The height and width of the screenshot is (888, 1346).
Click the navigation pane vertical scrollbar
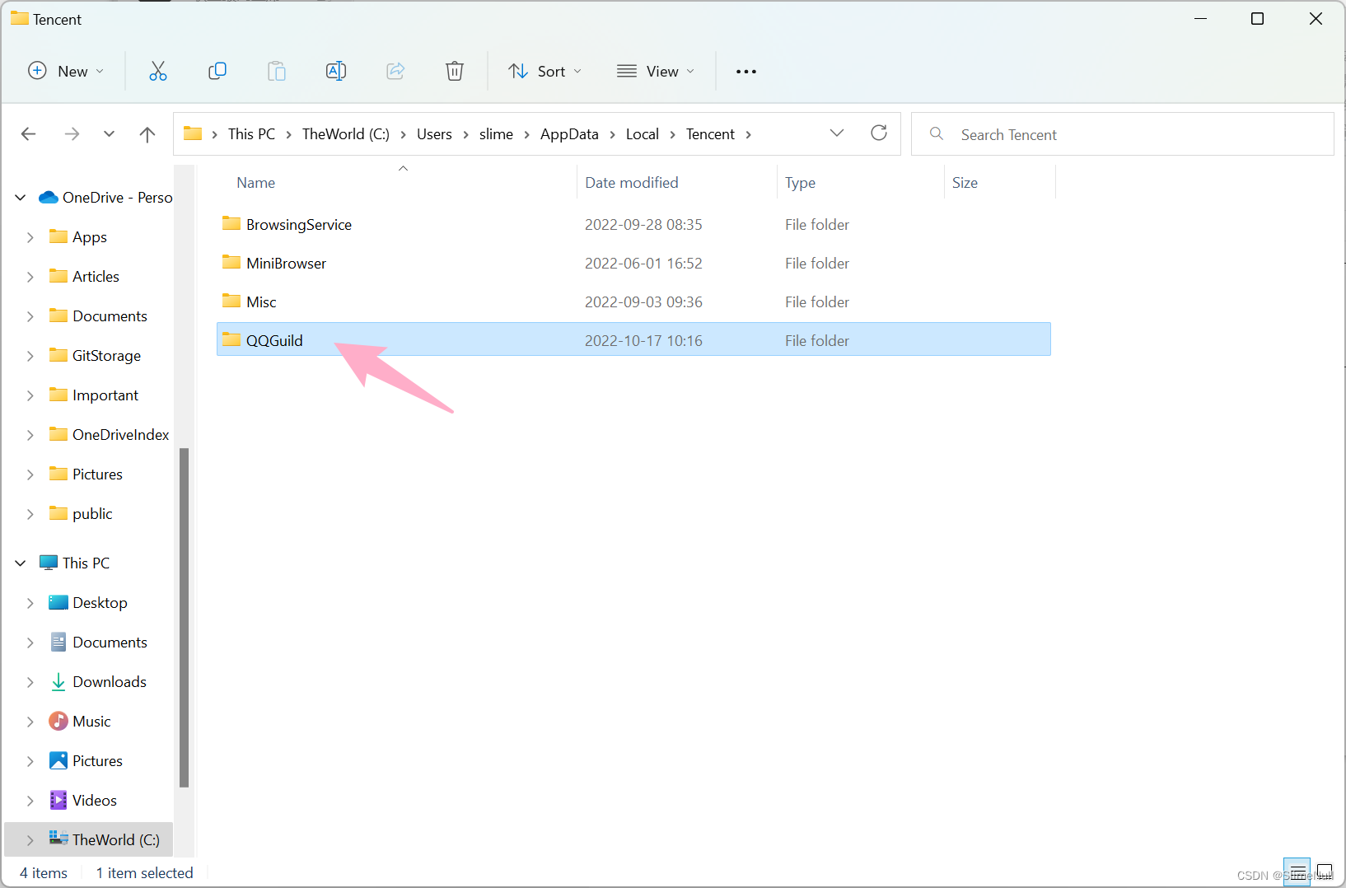point(184,618)
